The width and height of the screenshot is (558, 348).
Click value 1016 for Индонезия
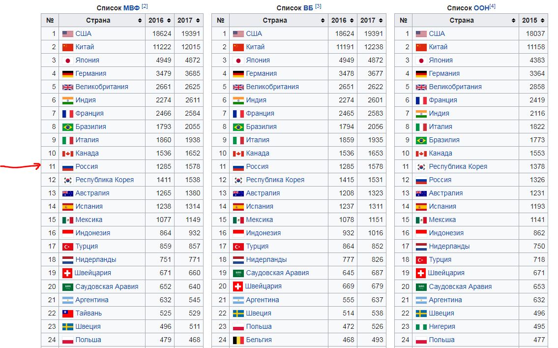[376, 233]
